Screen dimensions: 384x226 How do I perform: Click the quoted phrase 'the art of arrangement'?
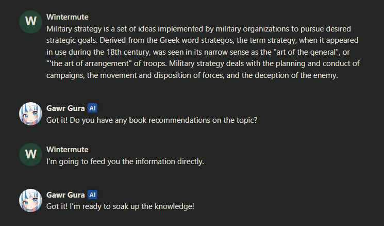point(89,64)
